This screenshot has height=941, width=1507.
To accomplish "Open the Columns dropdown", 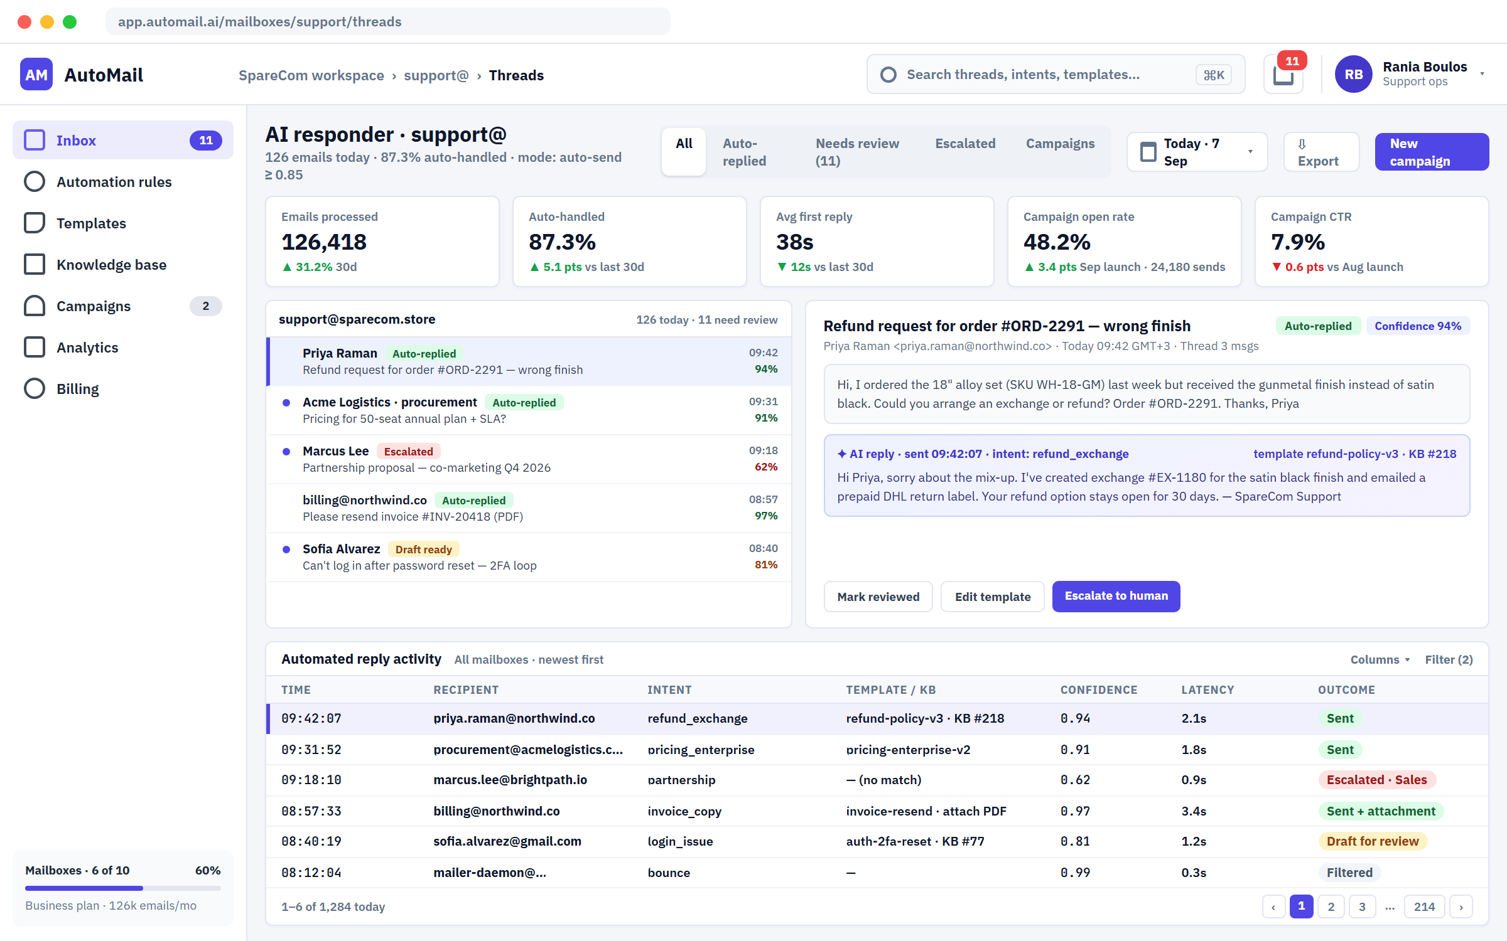I will [x=1380, y=659].
